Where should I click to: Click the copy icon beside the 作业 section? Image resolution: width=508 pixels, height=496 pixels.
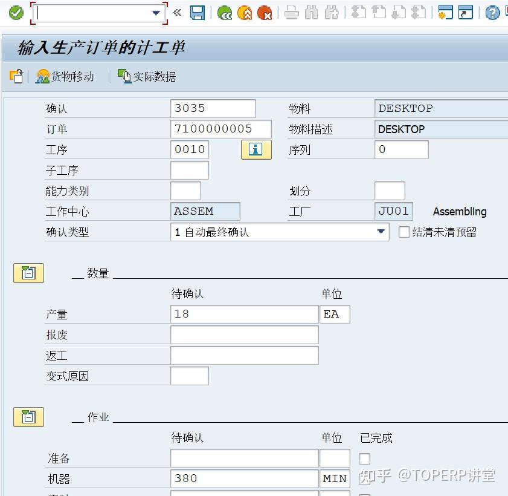tap(28, 417)
